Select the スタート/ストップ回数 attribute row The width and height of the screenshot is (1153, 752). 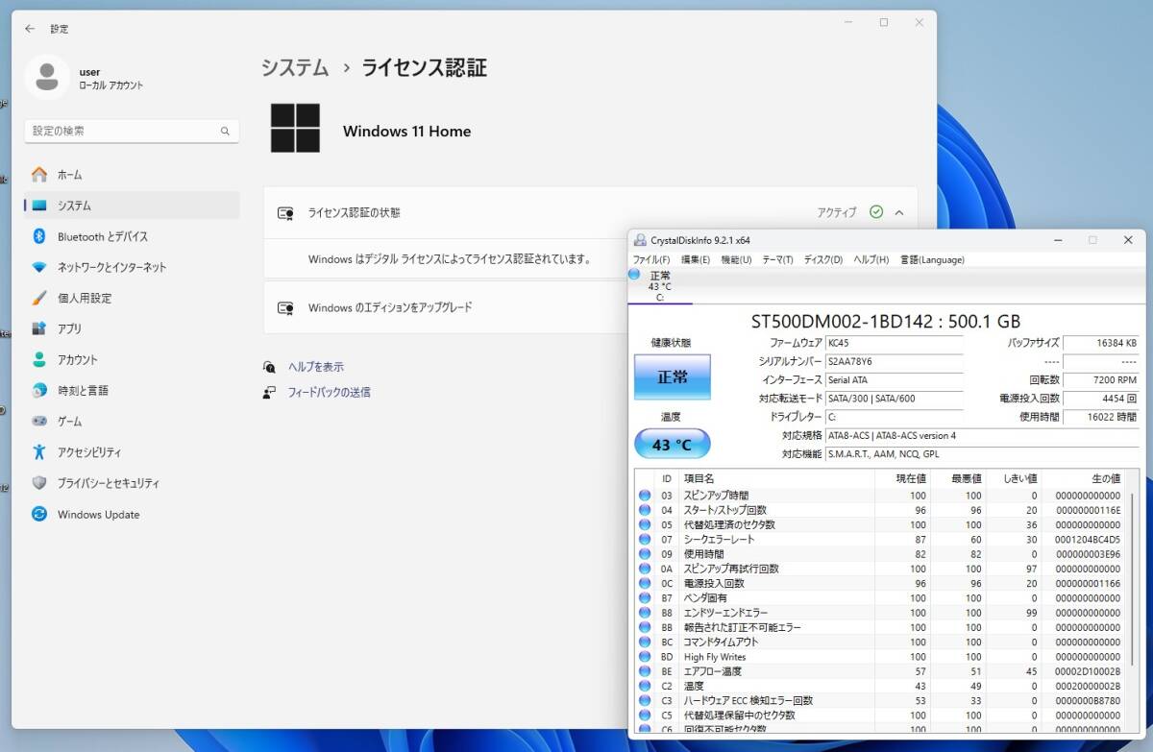[x=880, y=510]
